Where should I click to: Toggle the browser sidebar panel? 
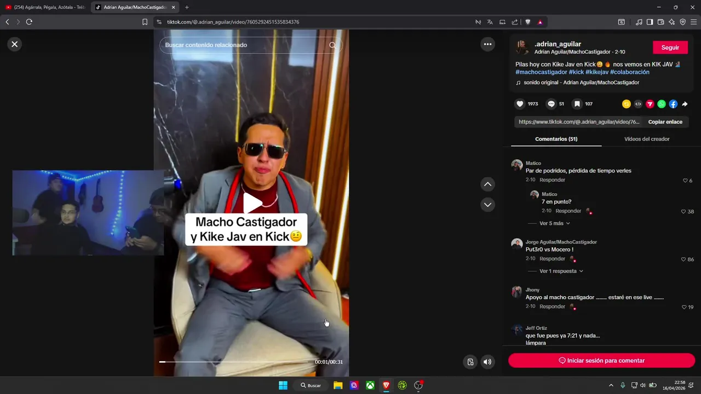point(650,22)
